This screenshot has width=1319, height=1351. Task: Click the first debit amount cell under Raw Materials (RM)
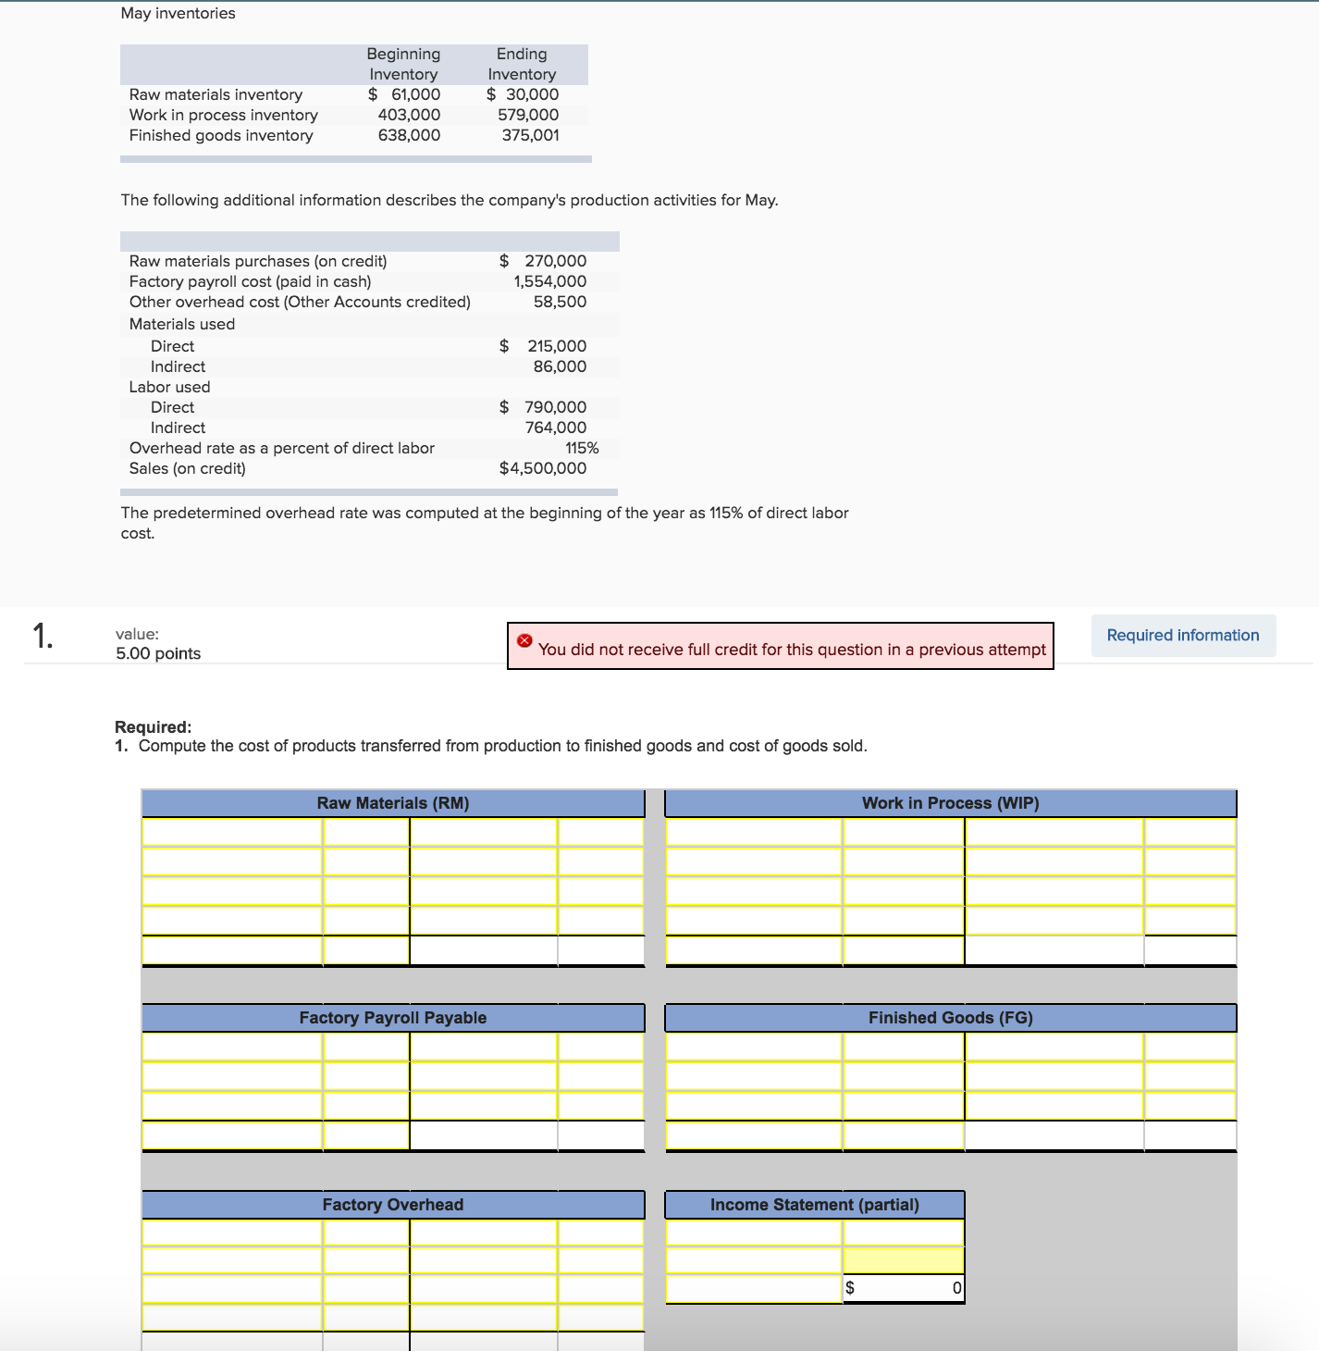pyautogui.click(x=366, y=832)
